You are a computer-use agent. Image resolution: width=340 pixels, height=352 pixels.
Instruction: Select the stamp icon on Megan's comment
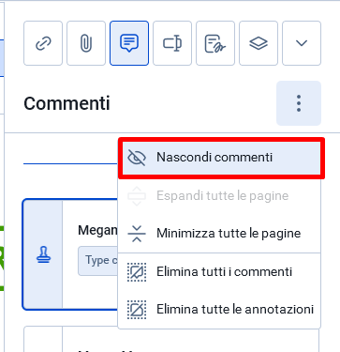(x=43, y=254)
